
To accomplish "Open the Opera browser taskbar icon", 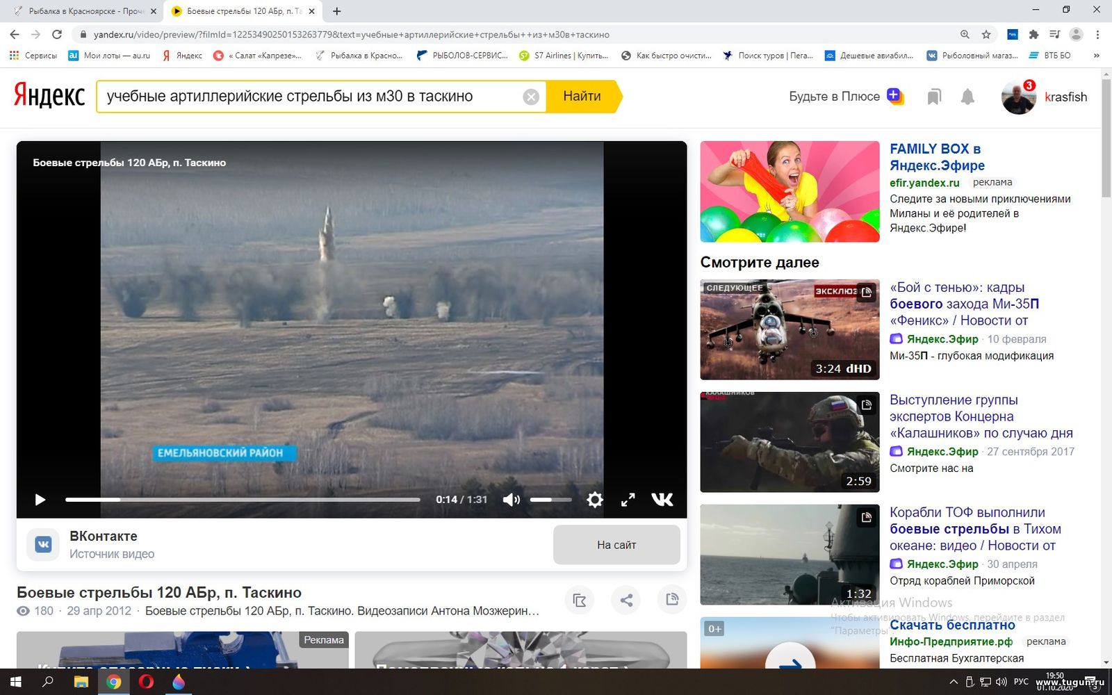I will 146,682.
